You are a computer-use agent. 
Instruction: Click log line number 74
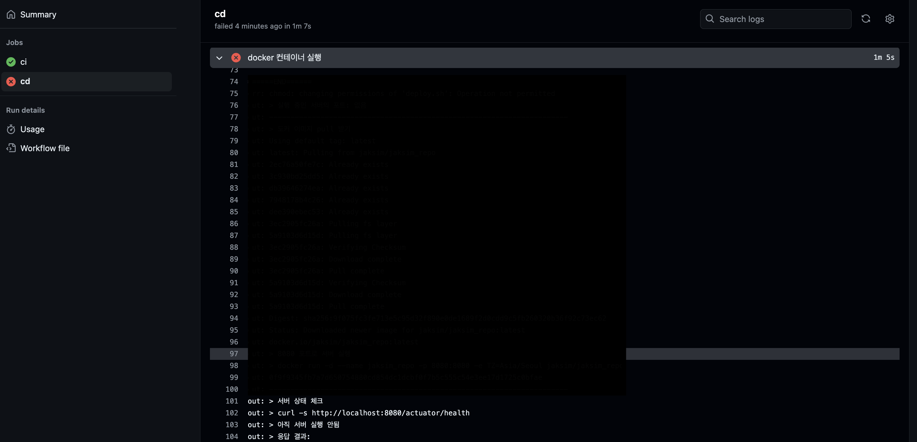[x=234, y=81]
